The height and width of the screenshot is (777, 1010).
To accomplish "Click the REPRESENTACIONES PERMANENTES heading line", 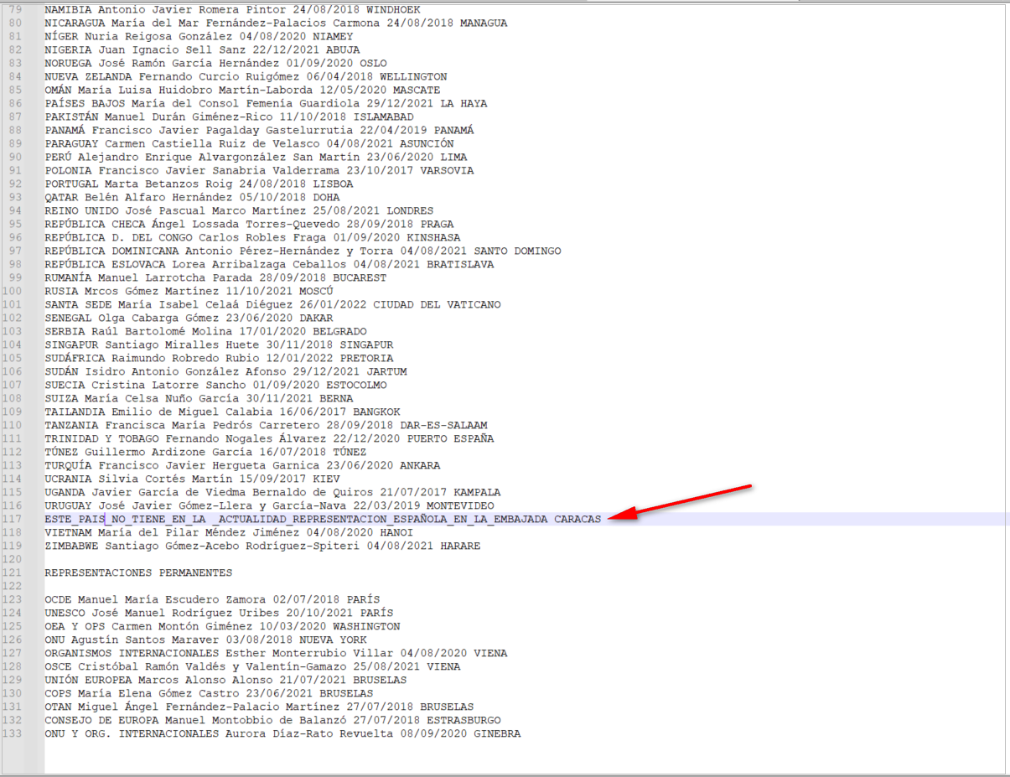I will coord(138,572).
